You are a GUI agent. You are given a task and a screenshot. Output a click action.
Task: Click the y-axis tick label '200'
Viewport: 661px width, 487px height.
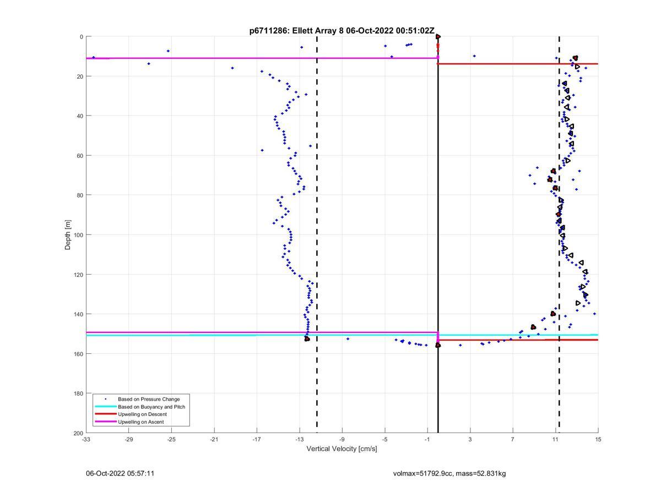click(x=78, y=433)
